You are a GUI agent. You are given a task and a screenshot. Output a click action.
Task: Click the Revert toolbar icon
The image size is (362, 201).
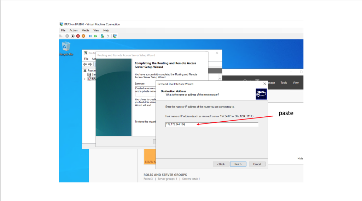(x=108, y=36)
